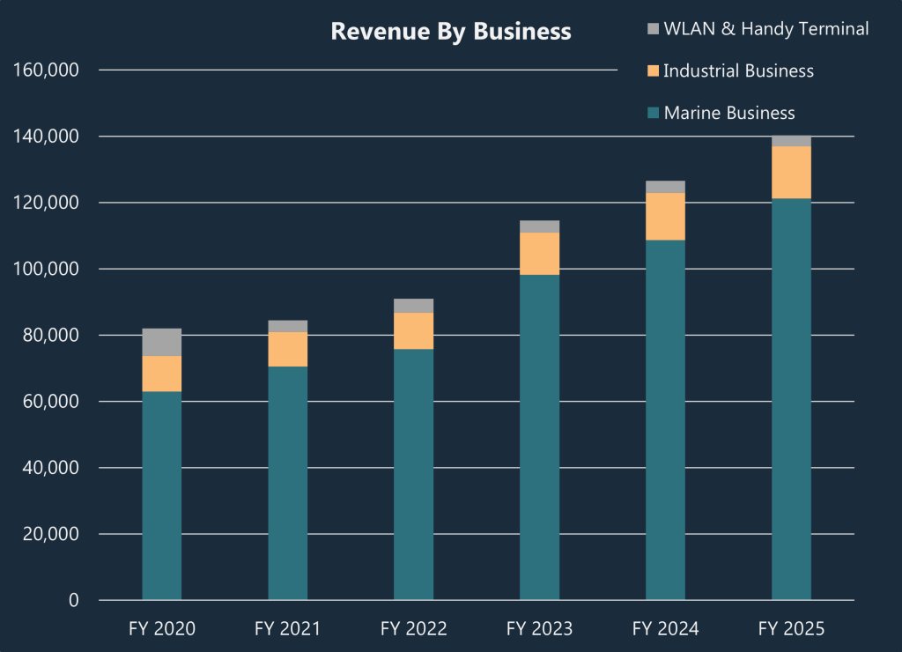902x652 pixels.
Task: Click the FY 2020 axis label
Action: (161, 628)
